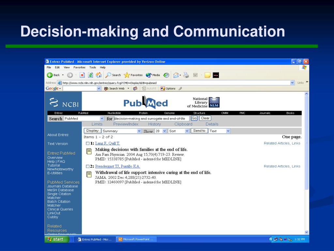This screenshot has height=251, width=334.
Task: Open Prendergast TJ, Puntillo KA link
Action: click(117, 166)
